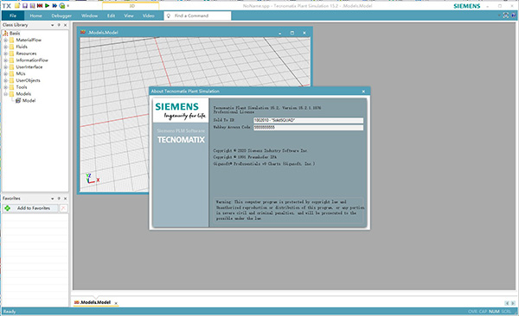The height and width of the screenshot is (316, 519).
Task: Select the Fluids folder label
Action: [22, 47]
